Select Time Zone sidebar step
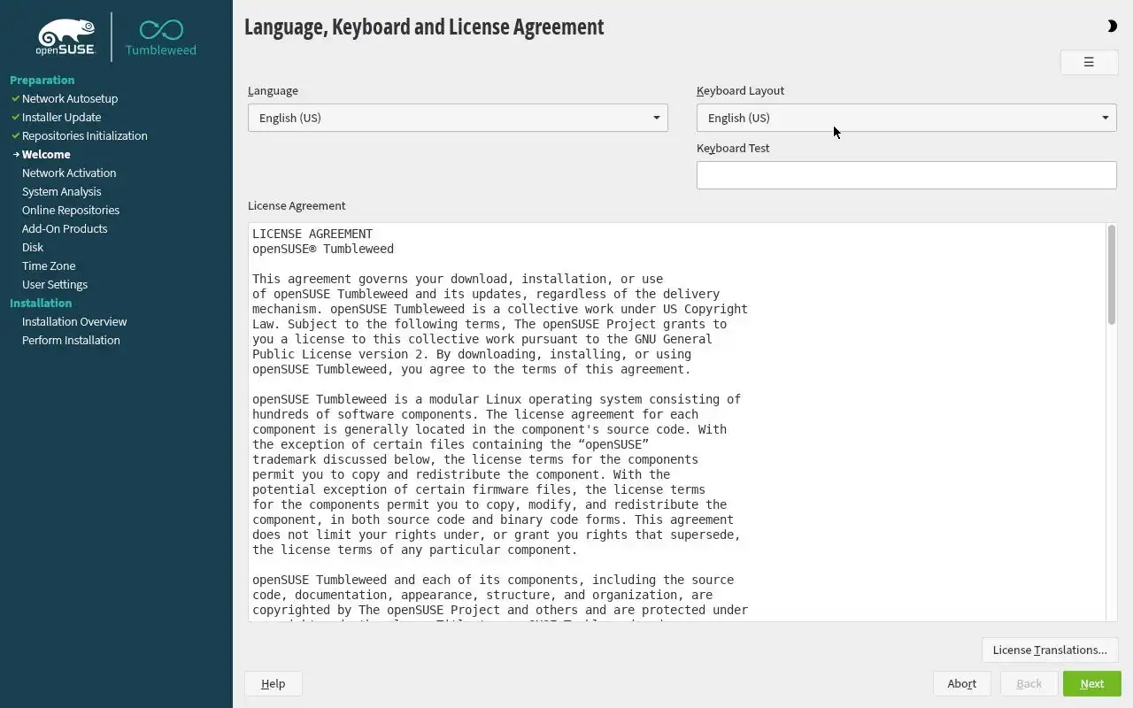 [x=49, y=265]
